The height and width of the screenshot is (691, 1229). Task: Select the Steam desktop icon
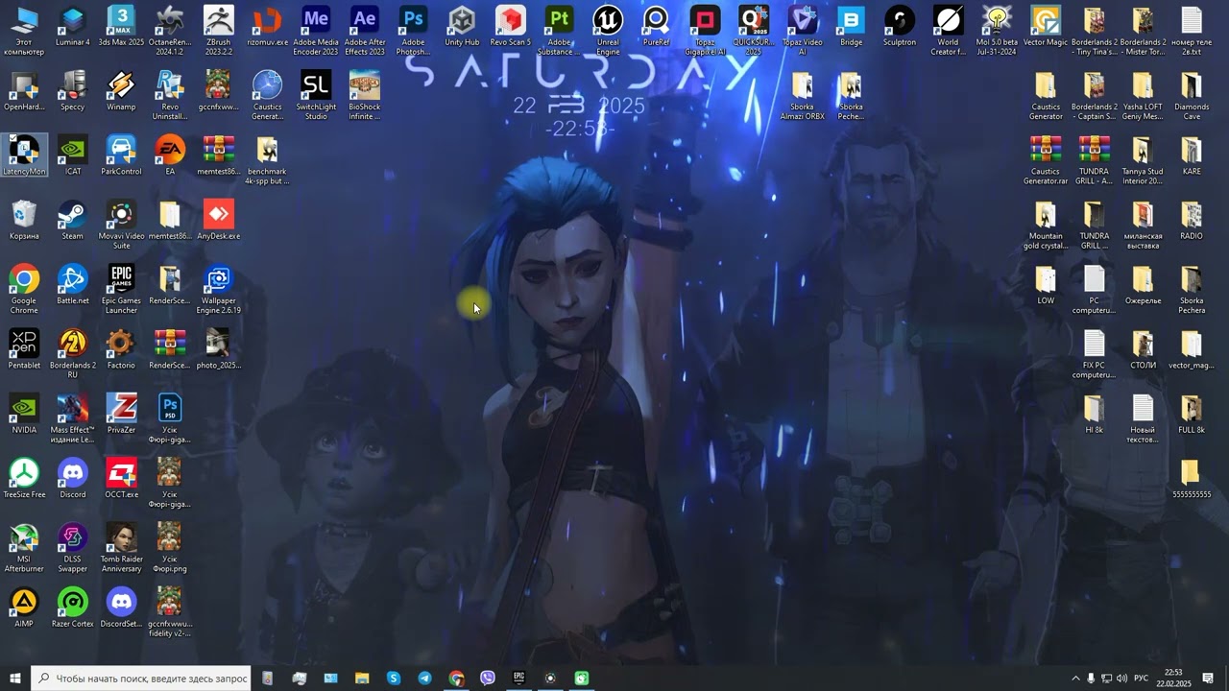coord(72,221)
